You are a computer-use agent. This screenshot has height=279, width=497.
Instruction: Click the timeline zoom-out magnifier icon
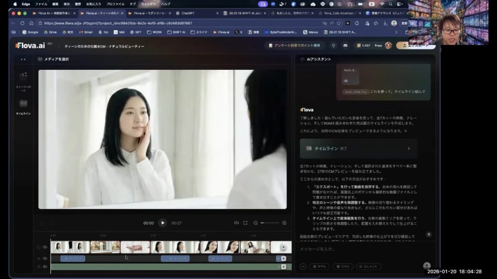point(255,223)
